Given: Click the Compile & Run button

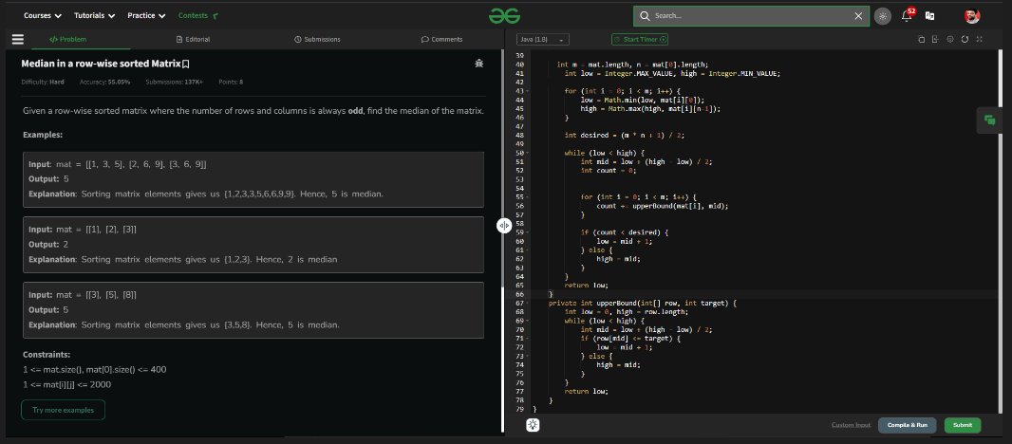Looking at the screenshot, I should (x=907, y=425).
